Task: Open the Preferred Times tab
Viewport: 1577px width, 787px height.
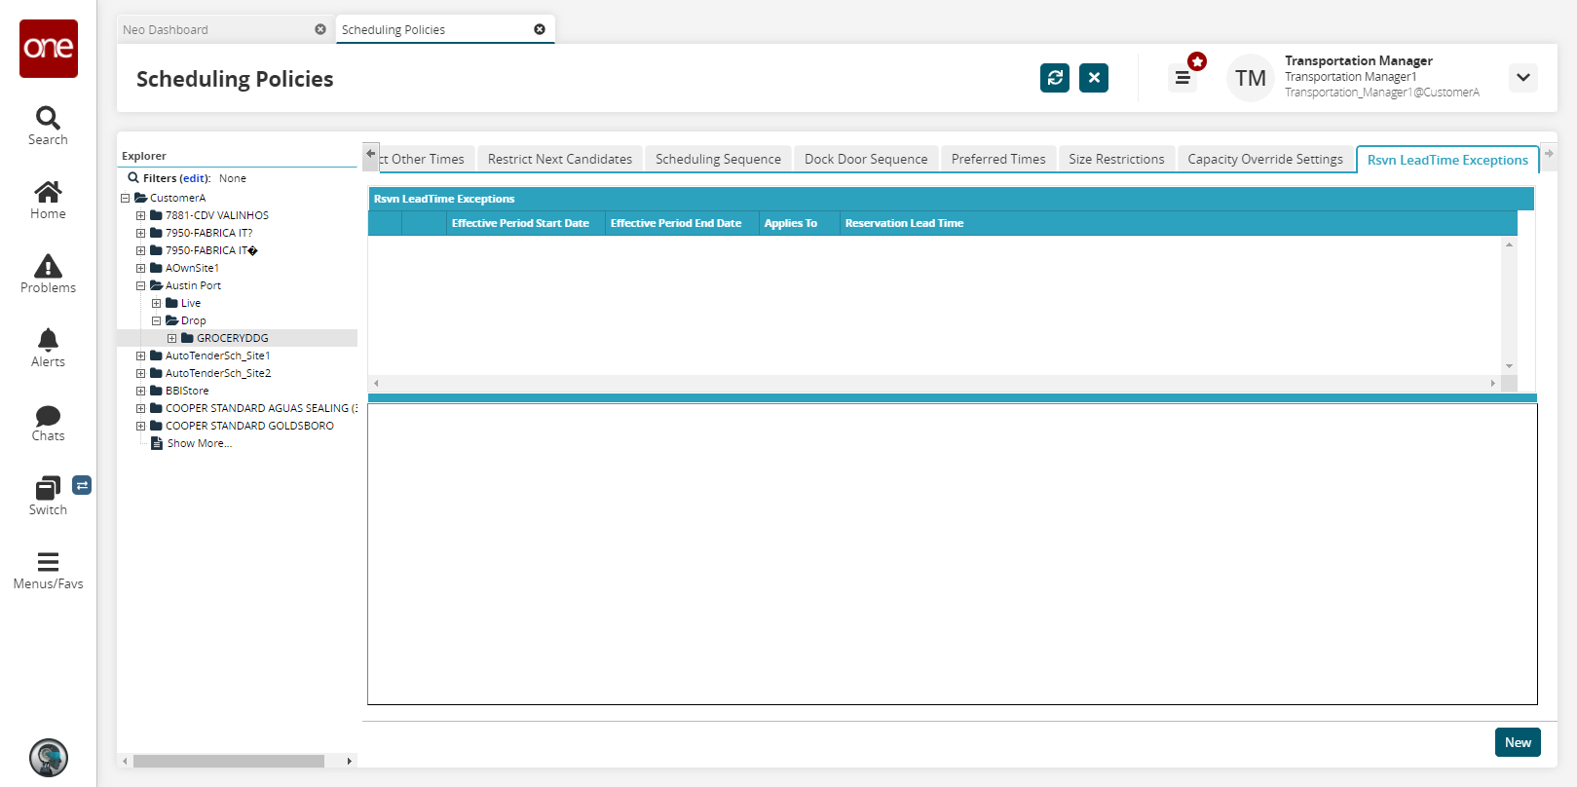Action: coord(998,159)
